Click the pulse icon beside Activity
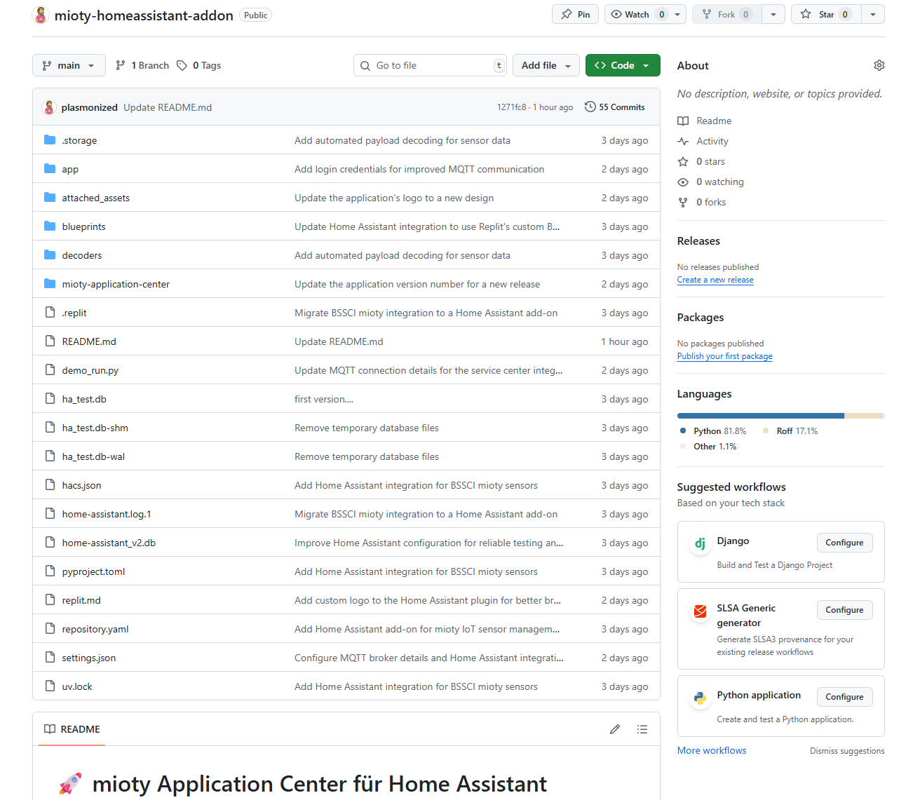920x800 pixels. [x=683, y=142]
